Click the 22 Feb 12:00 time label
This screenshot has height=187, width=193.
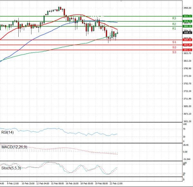116,183
